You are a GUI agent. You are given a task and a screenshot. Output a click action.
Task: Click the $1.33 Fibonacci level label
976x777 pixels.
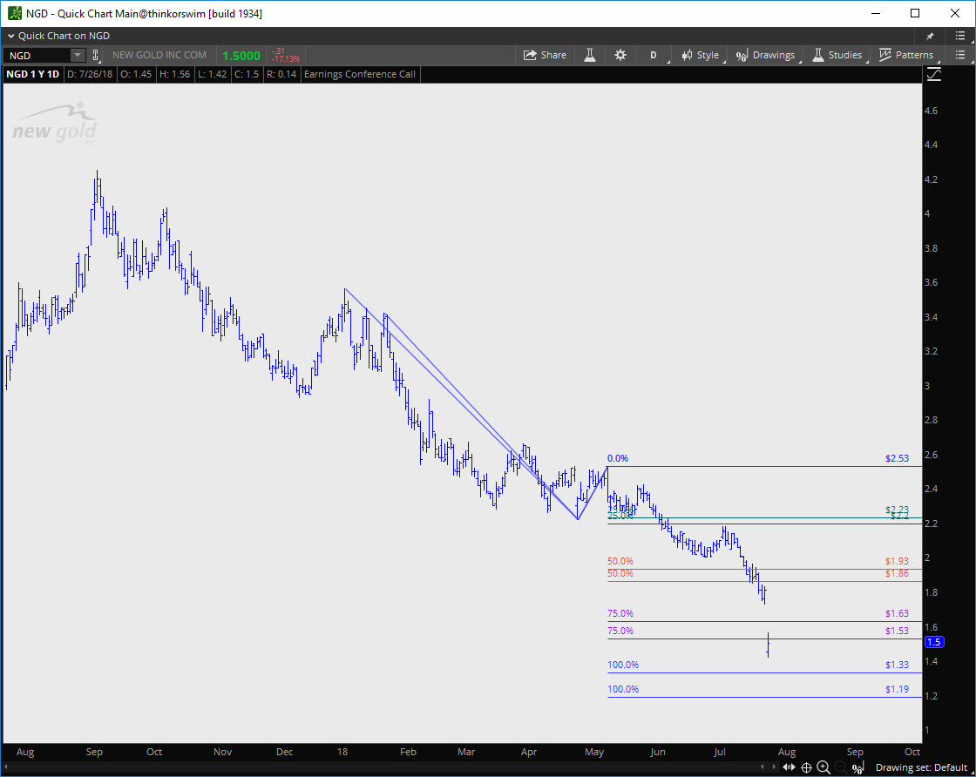click(x=897, y=665)
